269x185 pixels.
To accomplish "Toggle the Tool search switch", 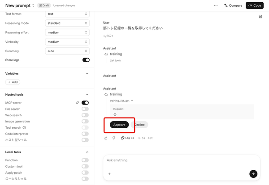I will point(85,127).
